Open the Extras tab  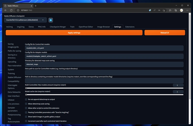[x=31, y=27]
